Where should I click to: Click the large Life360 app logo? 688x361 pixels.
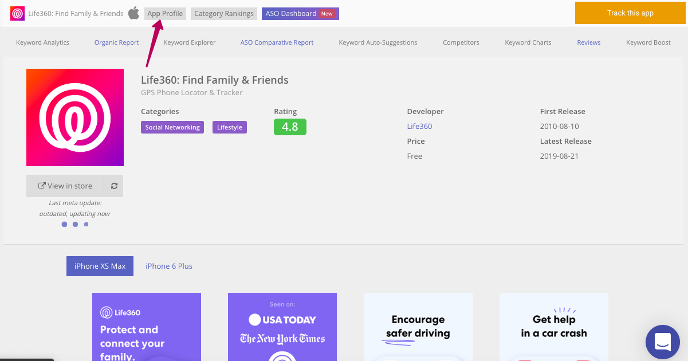coord(75,117)
